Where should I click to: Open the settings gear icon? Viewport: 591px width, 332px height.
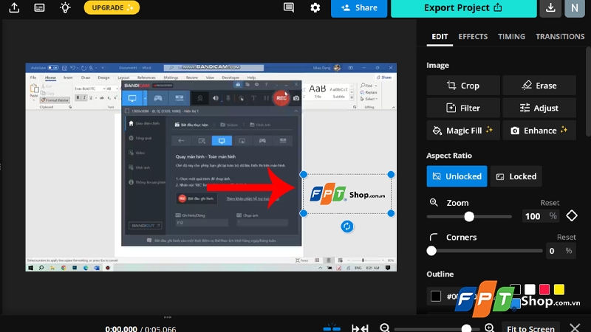point(315,7)
